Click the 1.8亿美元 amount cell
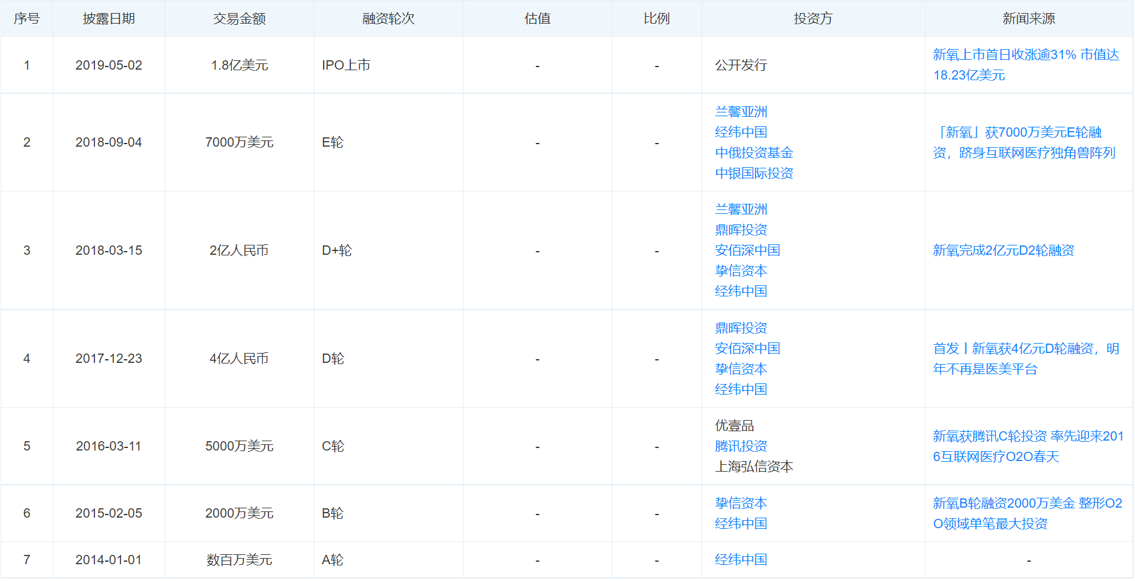1135x581 pixels. click(239, 65)
